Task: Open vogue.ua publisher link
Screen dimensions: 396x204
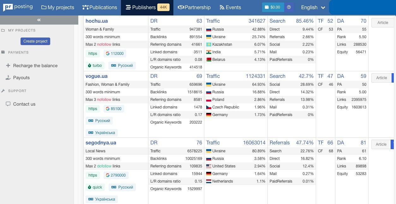Action: click(x=97, y=76)
